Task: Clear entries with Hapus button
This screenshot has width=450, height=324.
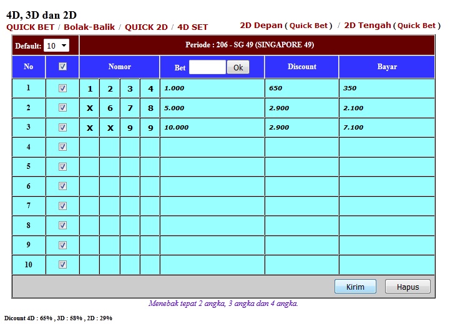Action: [x=408, y=287]
